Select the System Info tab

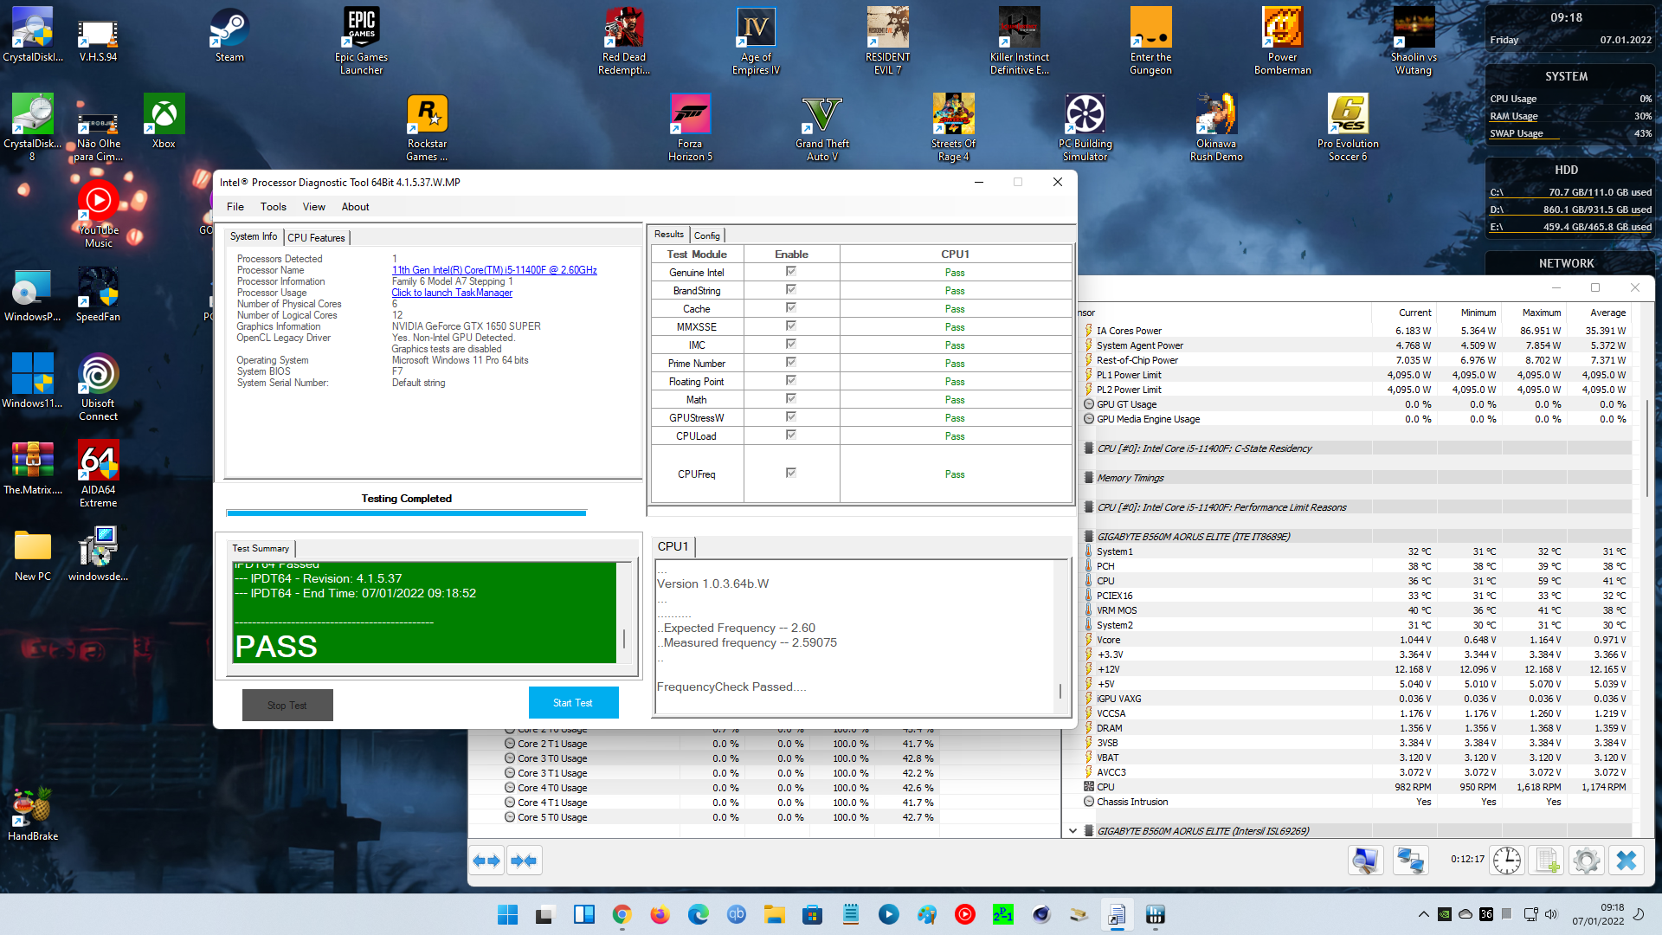click(254, 236)
